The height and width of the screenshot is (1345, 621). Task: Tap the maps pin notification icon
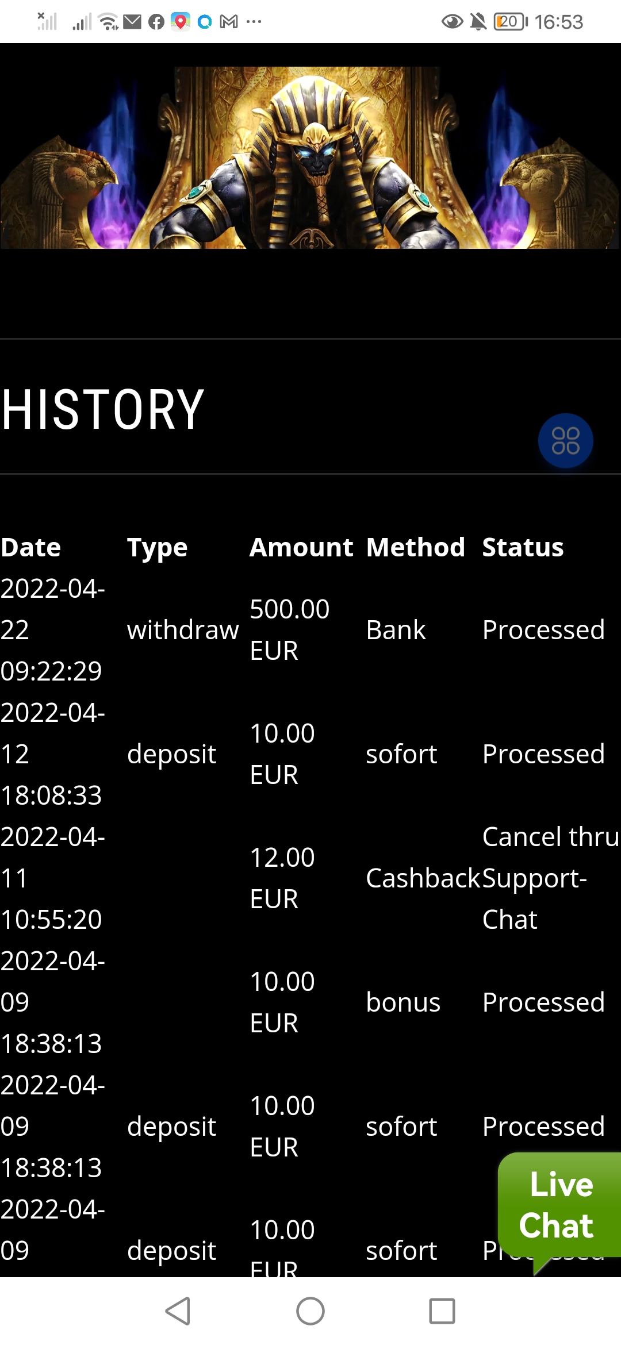180,22
